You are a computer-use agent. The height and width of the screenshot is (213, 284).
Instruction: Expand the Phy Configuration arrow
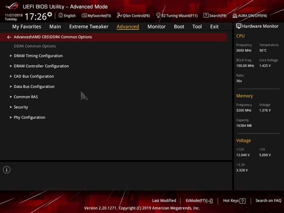(x=11, y=117)
